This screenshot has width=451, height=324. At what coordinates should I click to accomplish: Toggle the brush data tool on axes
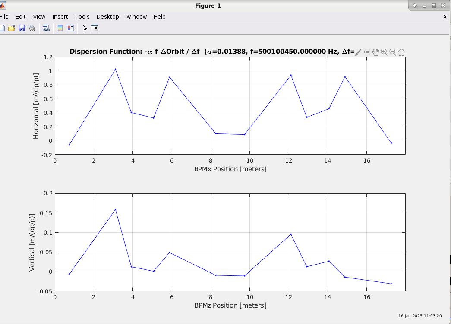(358, 52)
